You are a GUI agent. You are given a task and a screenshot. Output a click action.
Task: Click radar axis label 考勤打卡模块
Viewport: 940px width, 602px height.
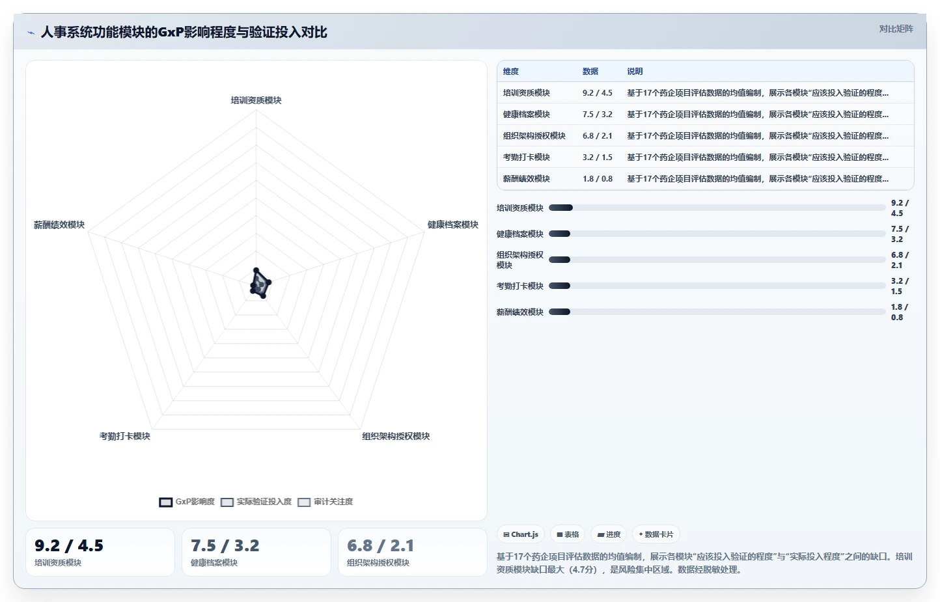[125, 436]
